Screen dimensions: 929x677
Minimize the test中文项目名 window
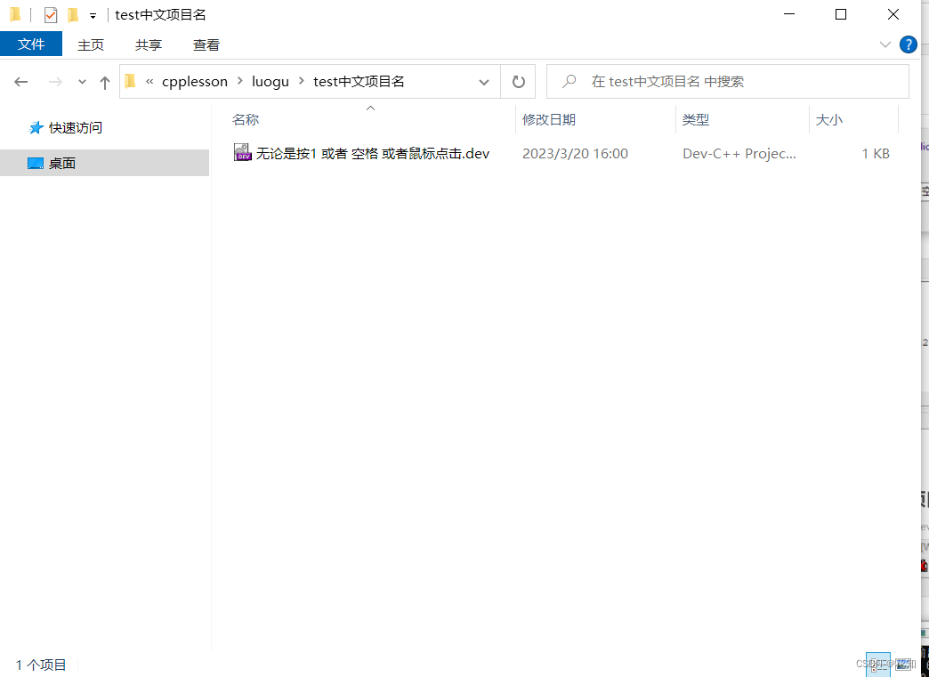[789, 14]
